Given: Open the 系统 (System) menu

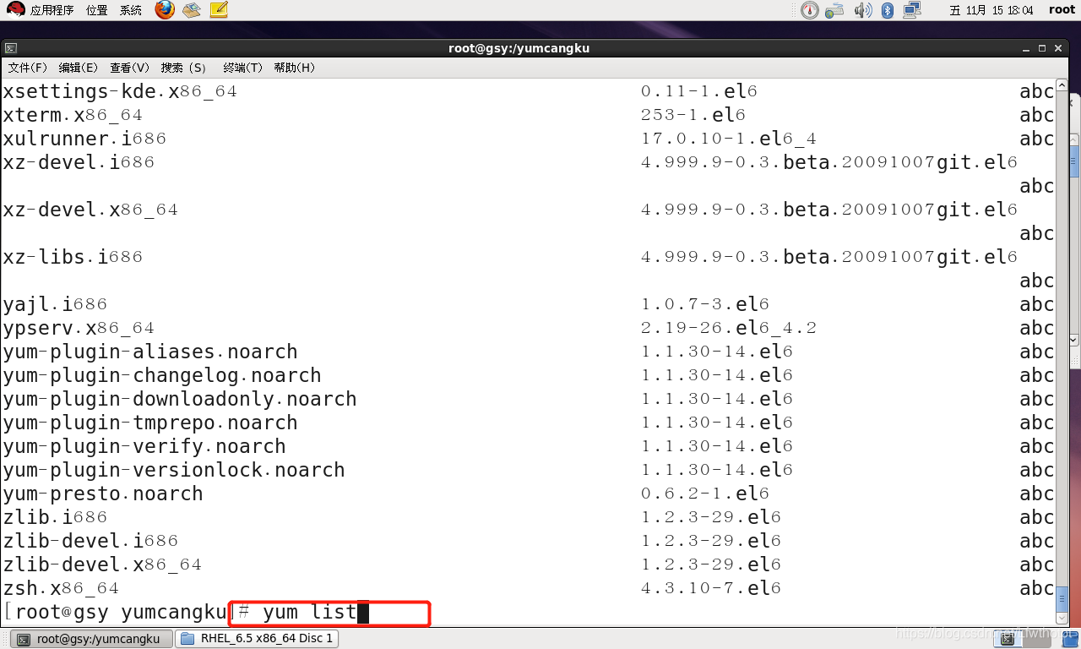Looking at the screenshot, I should [131, 10].
